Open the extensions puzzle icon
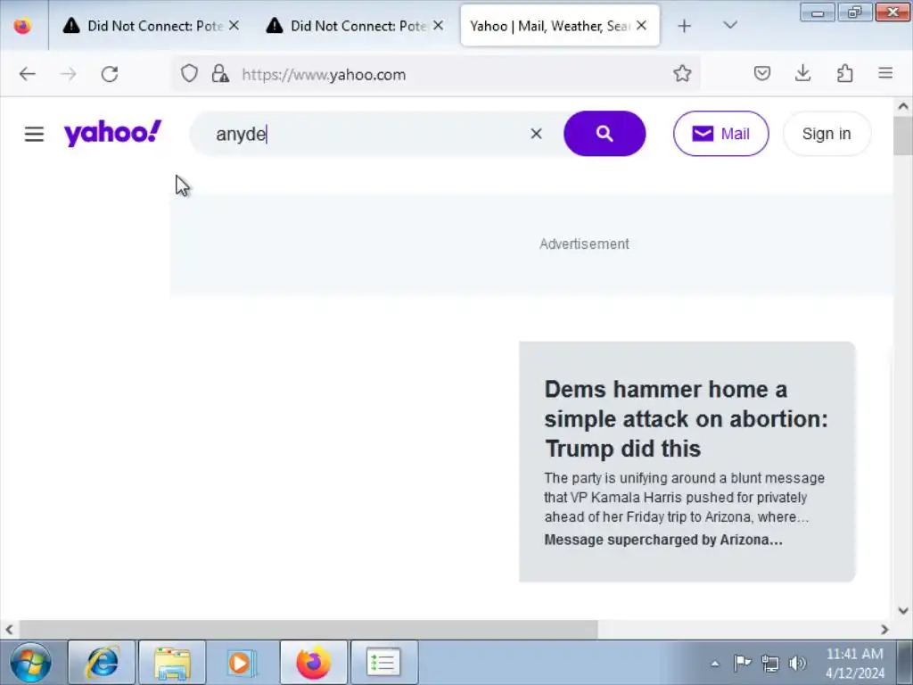The image size is (913, 685). click(x=845, y=73)
